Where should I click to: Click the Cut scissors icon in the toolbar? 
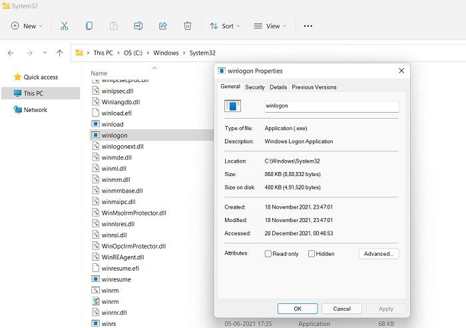pyautogui.click(x=64, y=26)
